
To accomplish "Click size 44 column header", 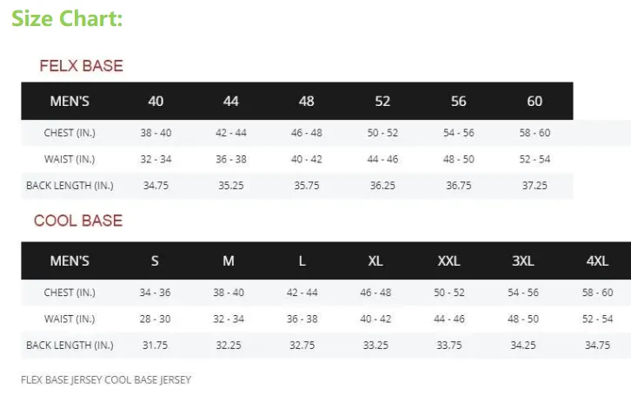I will [230, 102].
